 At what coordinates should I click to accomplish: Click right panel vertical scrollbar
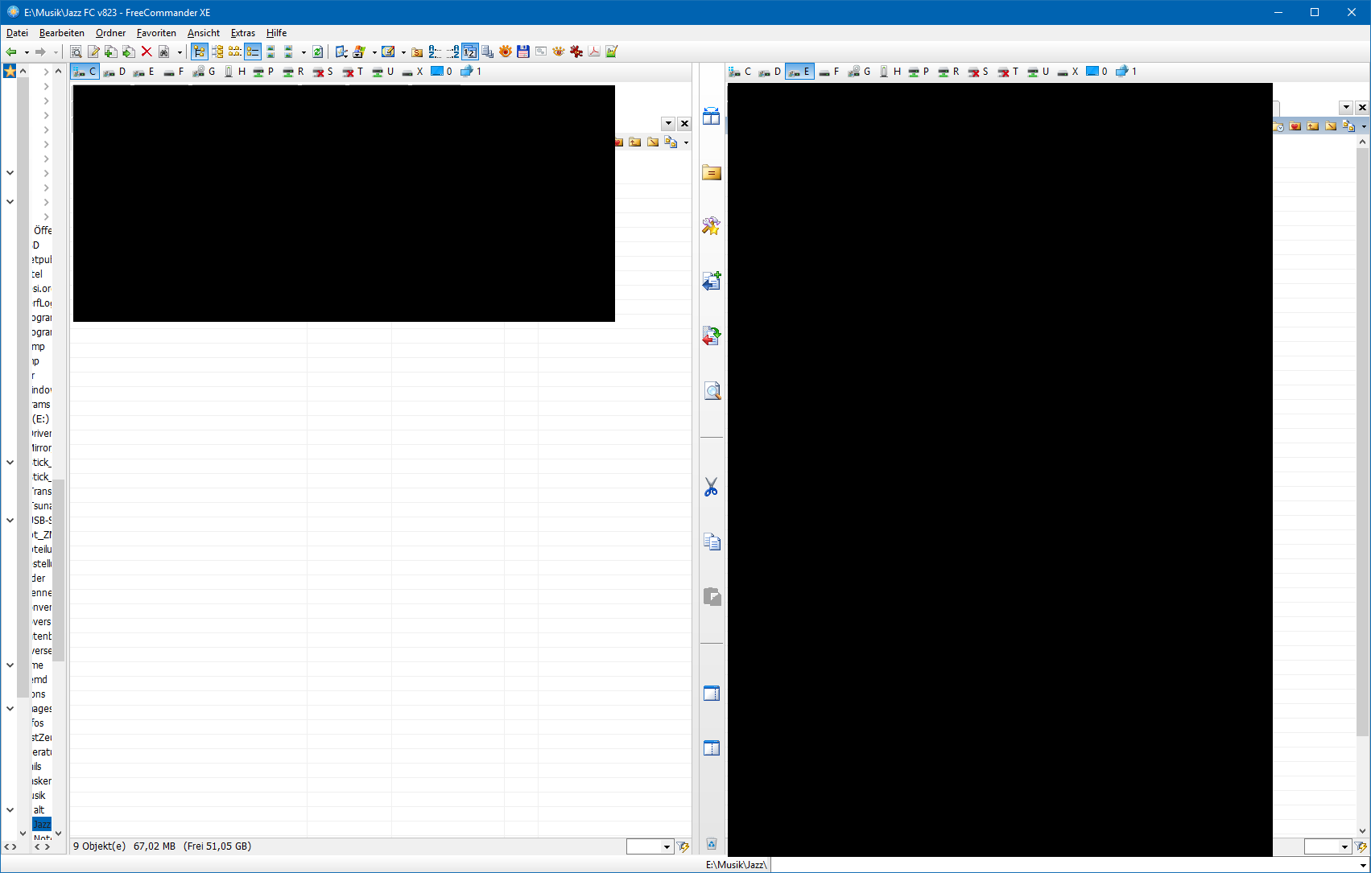point(1362,443)
